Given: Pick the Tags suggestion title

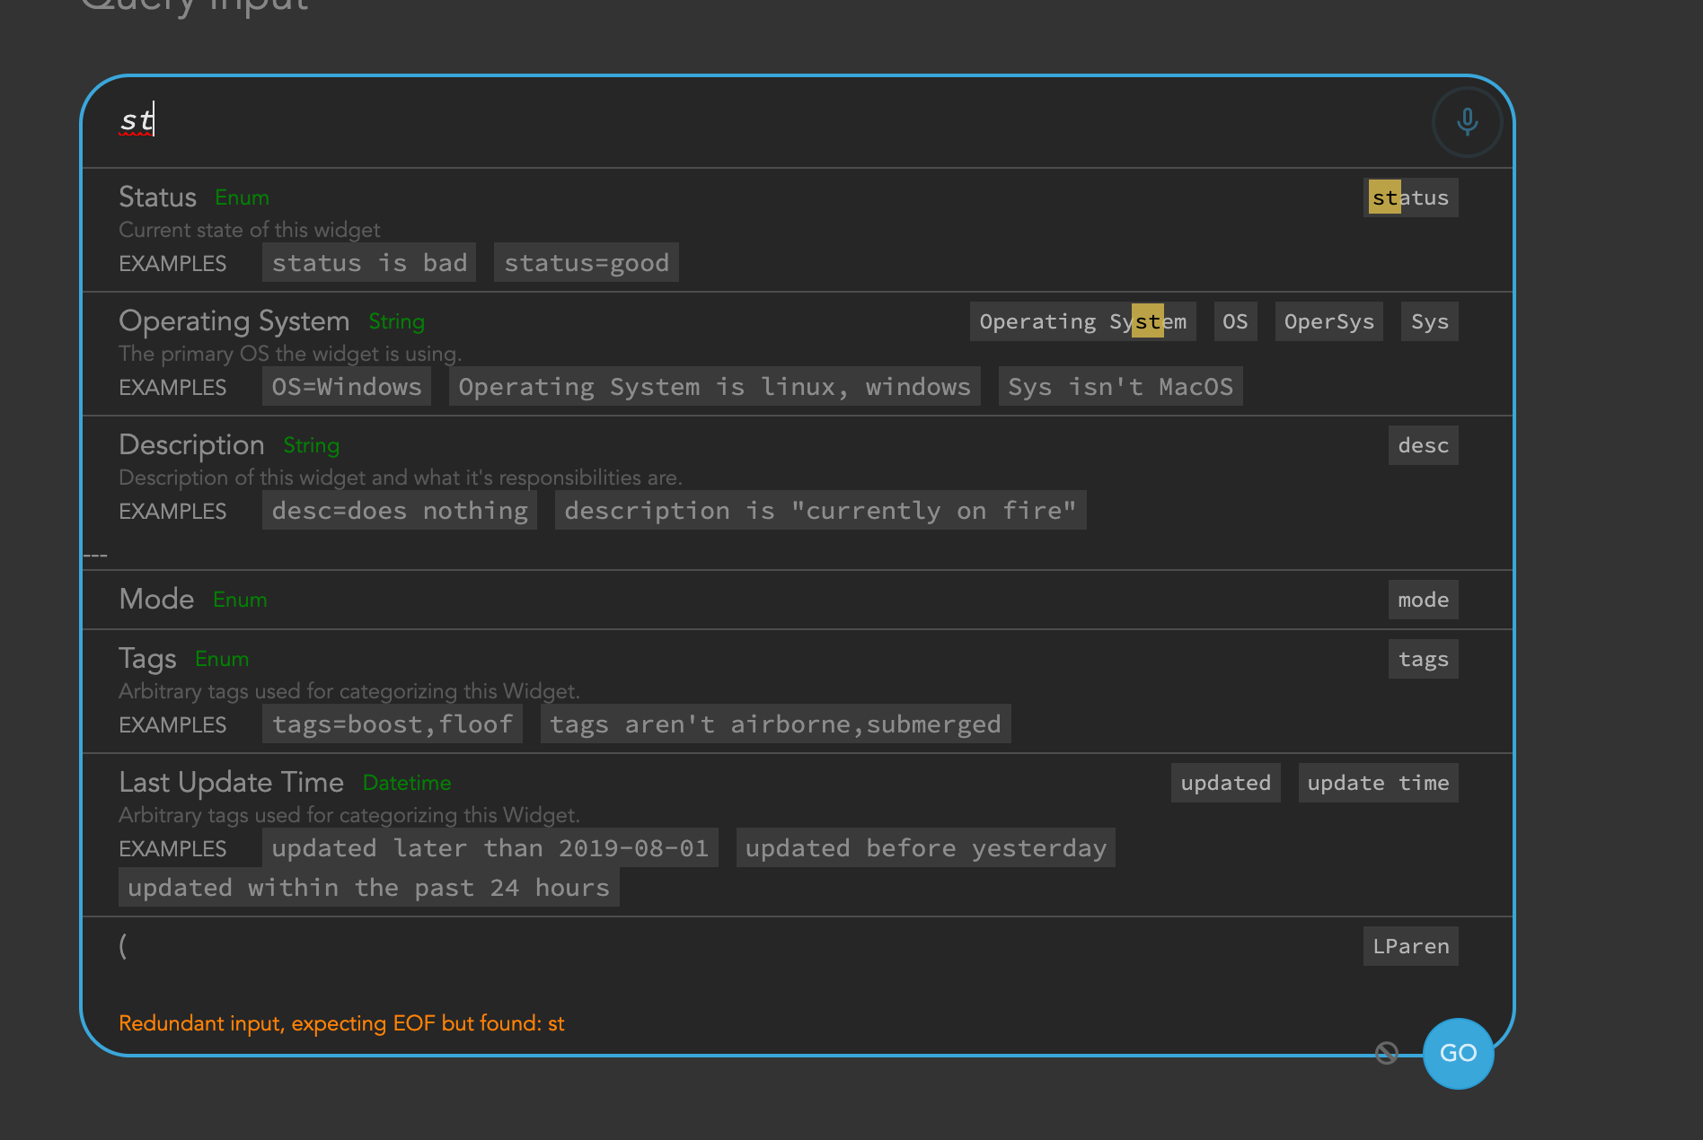Looking at the screenshot, I should click(x=147, y=659).
